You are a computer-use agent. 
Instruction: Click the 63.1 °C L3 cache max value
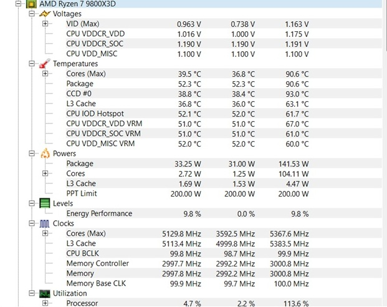[x=297, y=104]
